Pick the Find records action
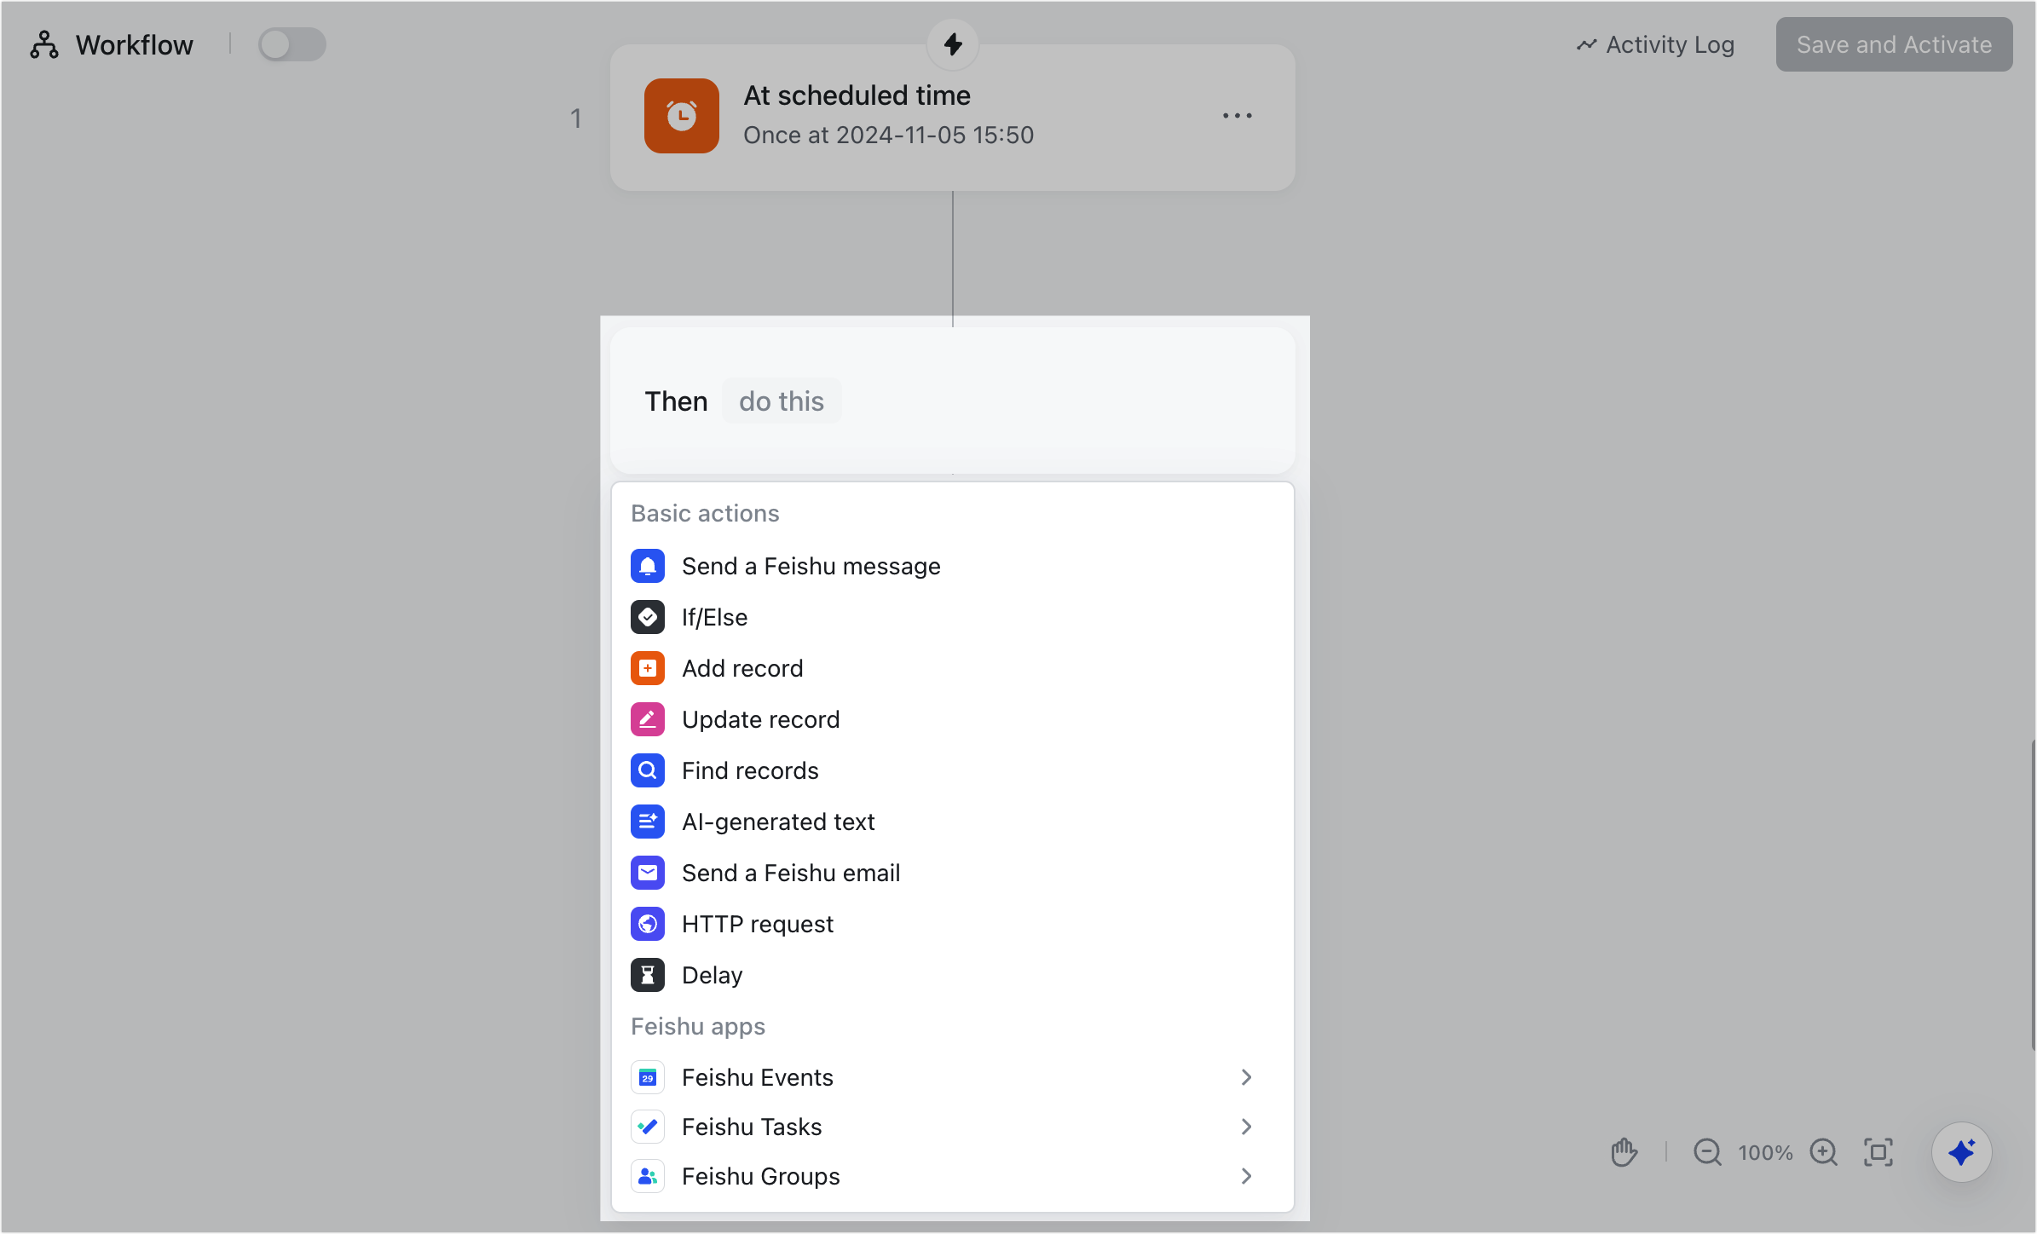 coord(749,770)
